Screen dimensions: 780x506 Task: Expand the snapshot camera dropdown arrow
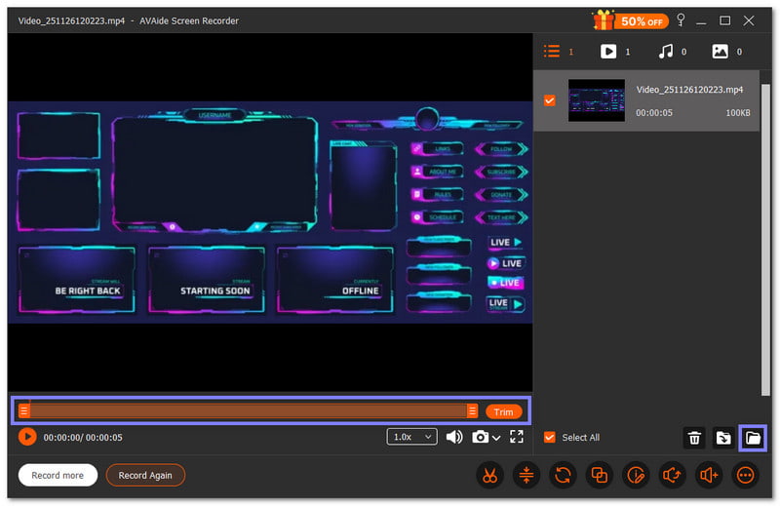point(497,438)
